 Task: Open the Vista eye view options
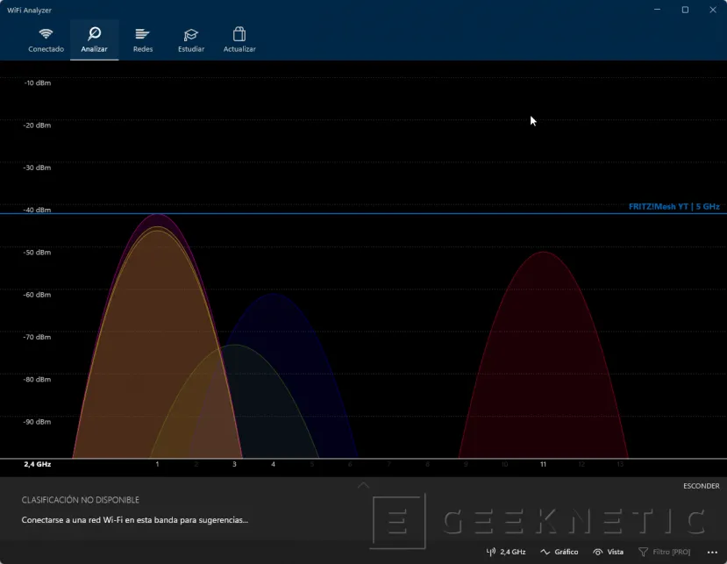point(609,552)
